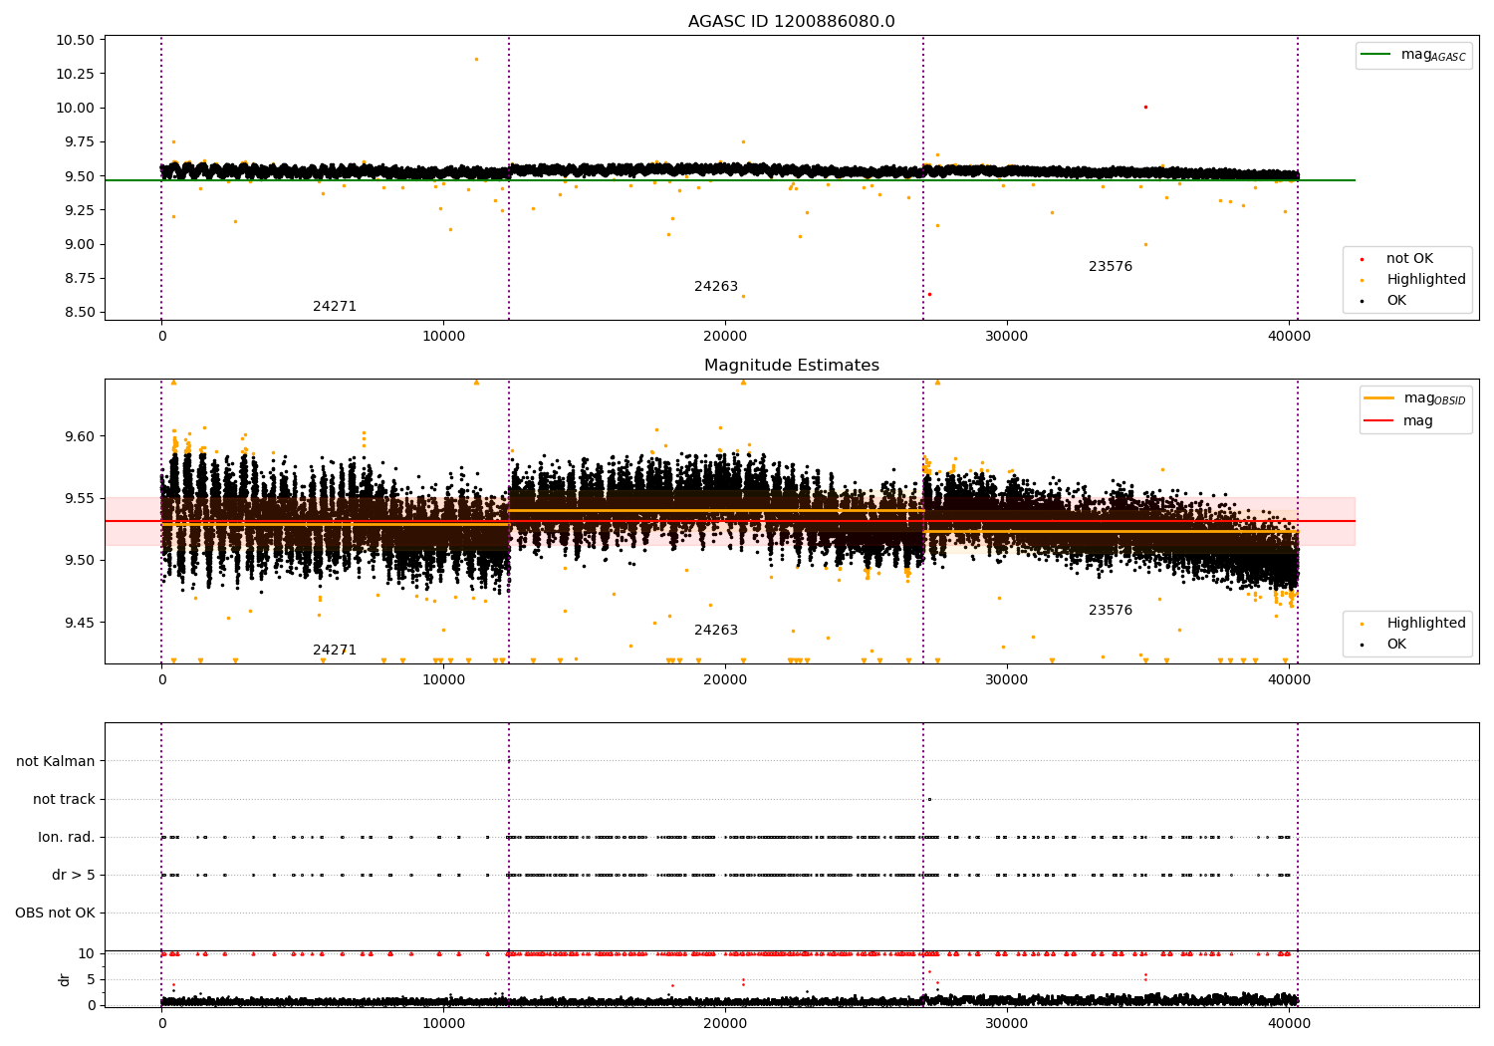Click the 10.25 y-axis tick label
The width and height of the screenshot is (1494, 1046).
tap(75, 74)
